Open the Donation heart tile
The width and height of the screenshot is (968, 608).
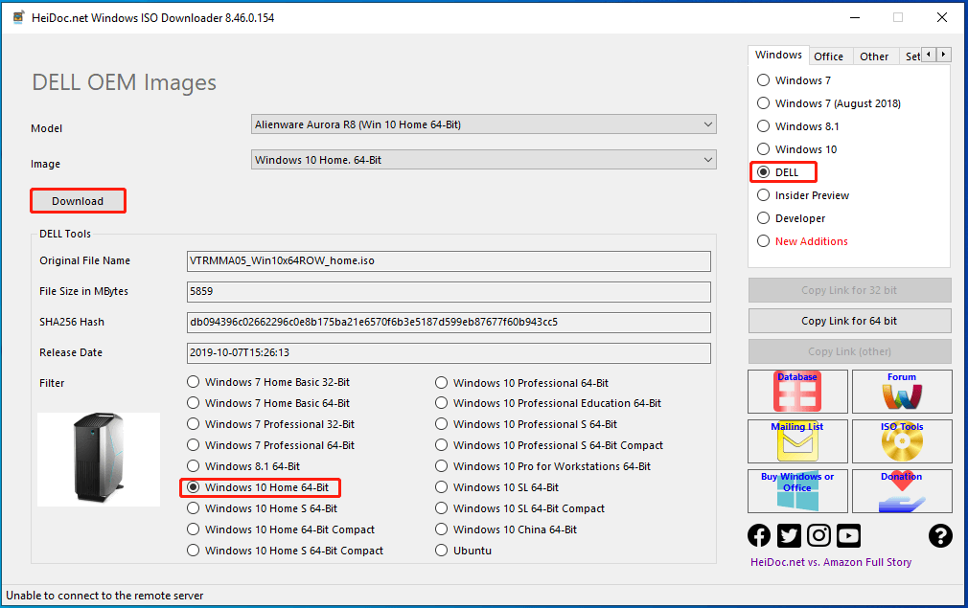(902, 491)
